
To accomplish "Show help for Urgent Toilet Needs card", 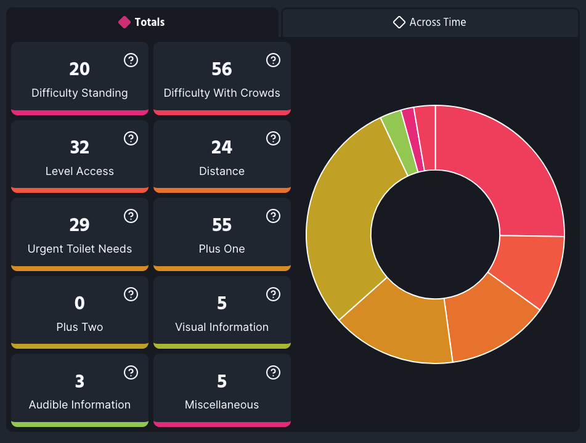I will (131, 216).
